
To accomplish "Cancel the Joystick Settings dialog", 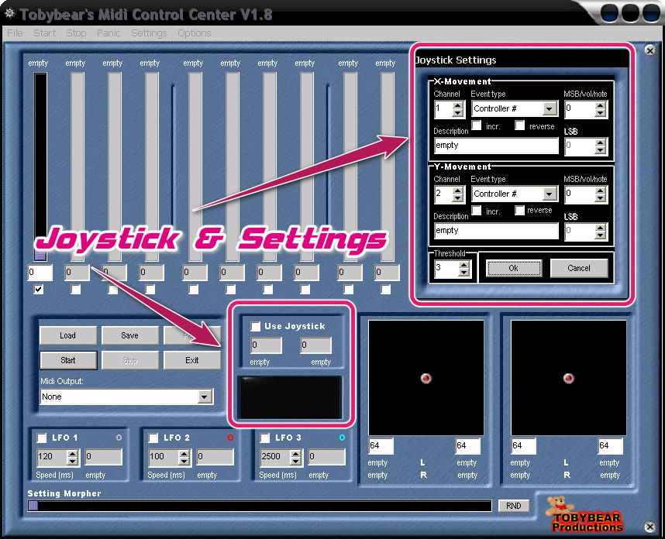I will (579, 268).
